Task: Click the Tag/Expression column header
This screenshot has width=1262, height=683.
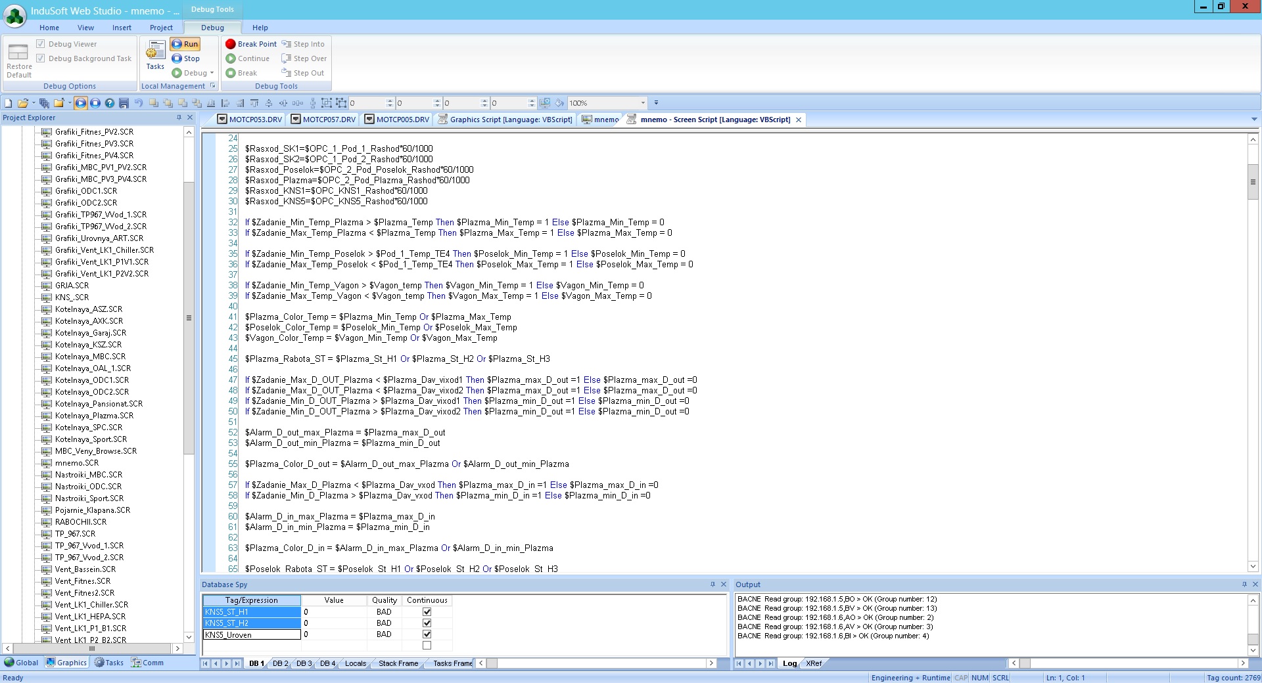Action: pyautogui.click(x=252, y=600)
